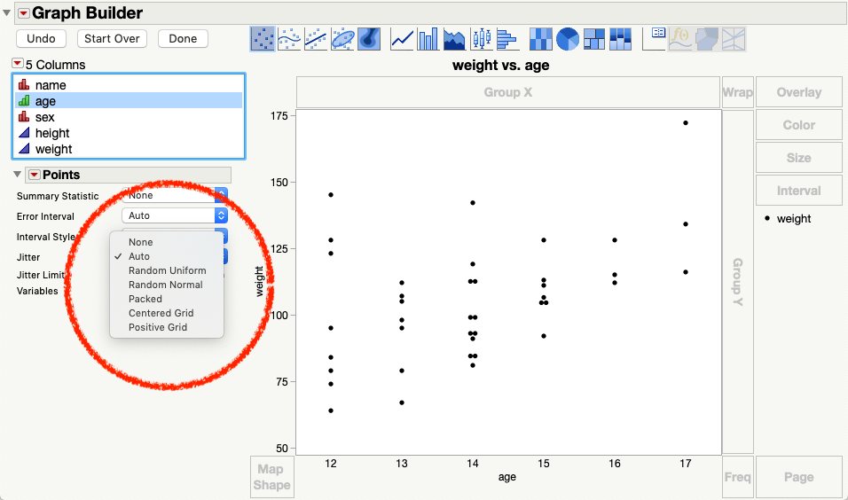Choose Packed jitter option
Screen dimensions: 848x500
point(145,299)
